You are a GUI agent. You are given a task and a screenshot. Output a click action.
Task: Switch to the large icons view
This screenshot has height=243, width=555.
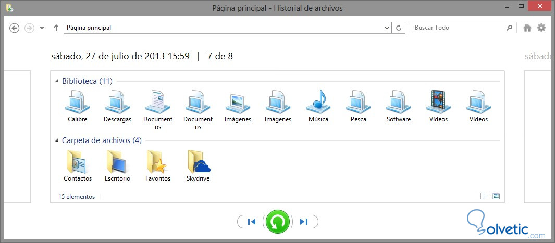point(496,196)
